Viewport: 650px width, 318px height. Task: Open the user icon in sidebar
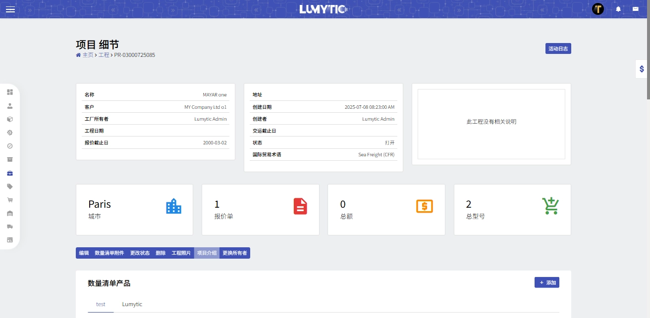10,106
